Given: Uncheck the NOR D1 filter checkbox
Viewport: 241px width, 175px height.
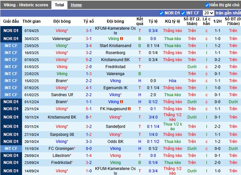Looking at the screenshot, I should (161, 13).
